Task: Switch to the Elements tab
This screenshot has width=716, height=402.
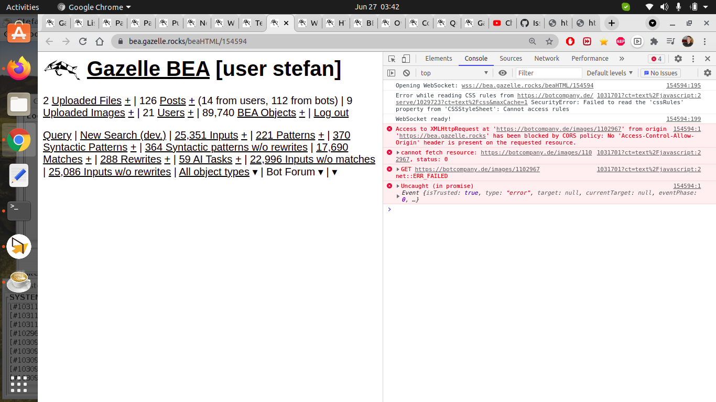Action: point(439,59)
